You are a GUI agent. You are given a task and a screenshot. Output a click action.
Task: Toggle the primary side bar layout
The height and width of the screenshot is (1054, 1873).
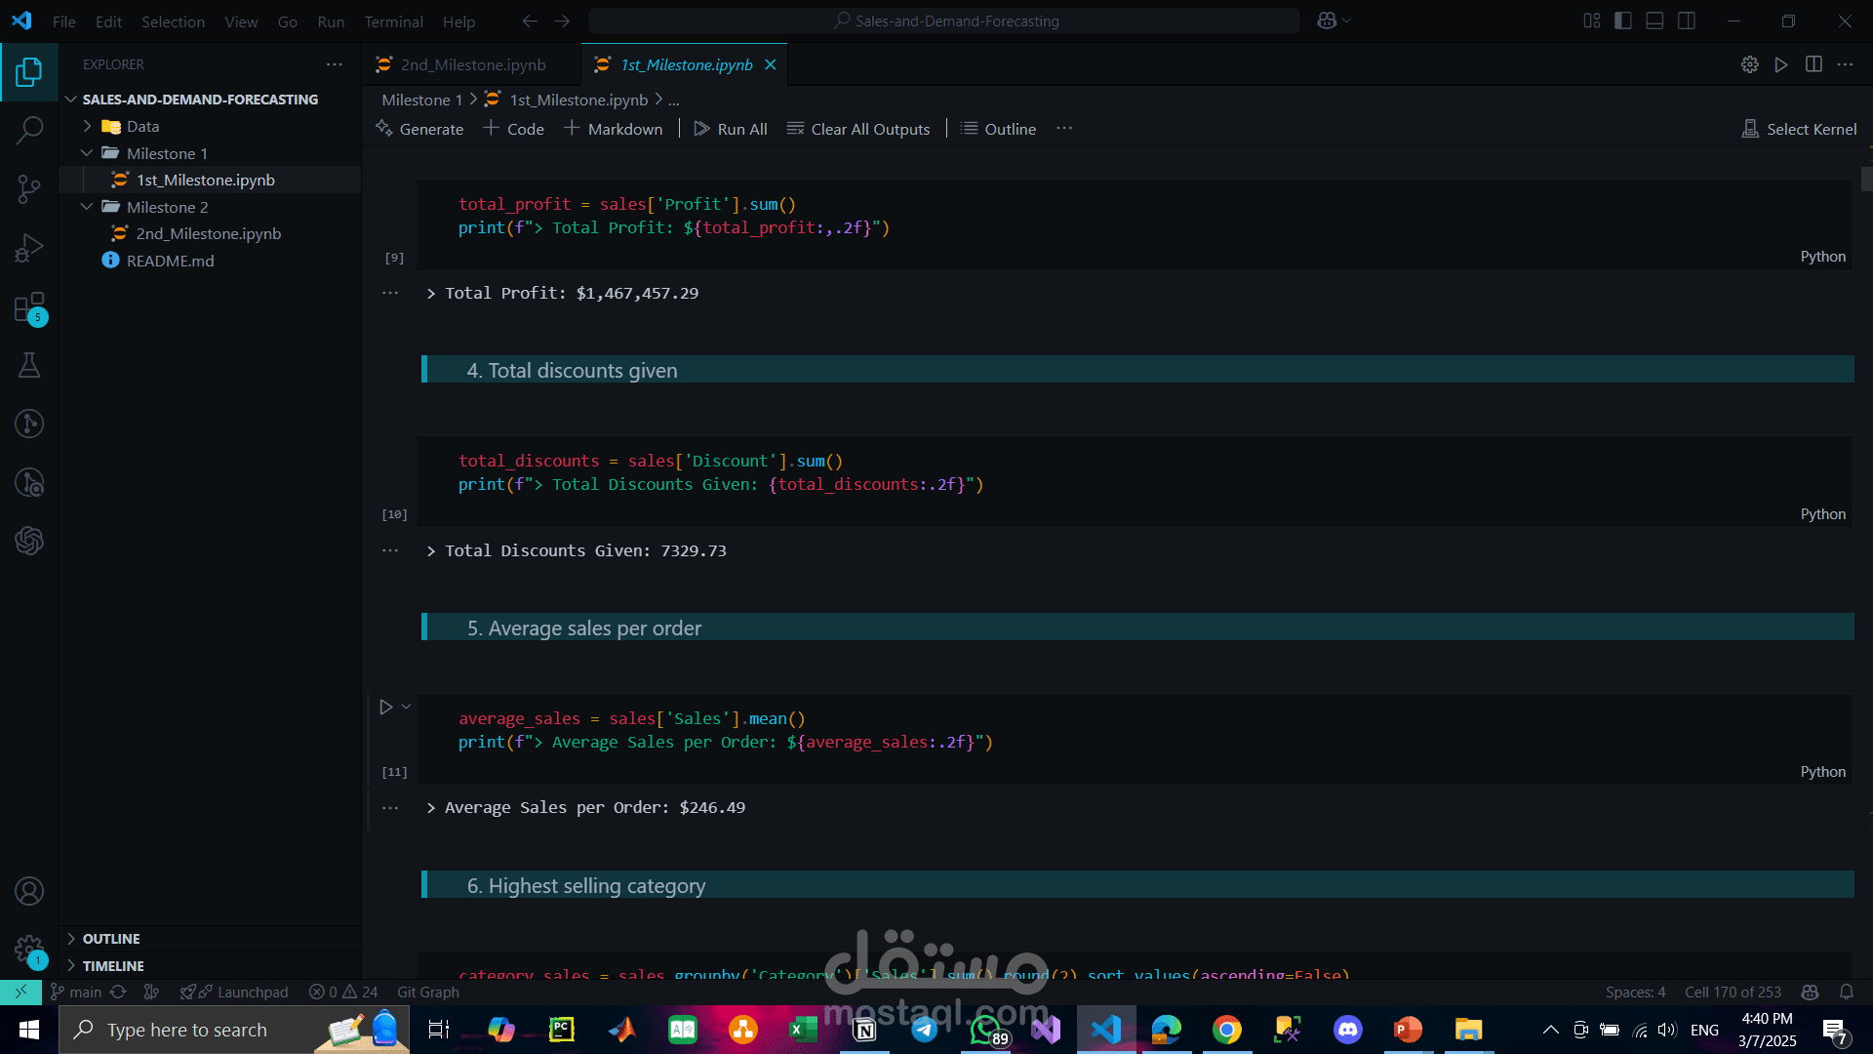pyautogui.click(x=1623, y=20)
